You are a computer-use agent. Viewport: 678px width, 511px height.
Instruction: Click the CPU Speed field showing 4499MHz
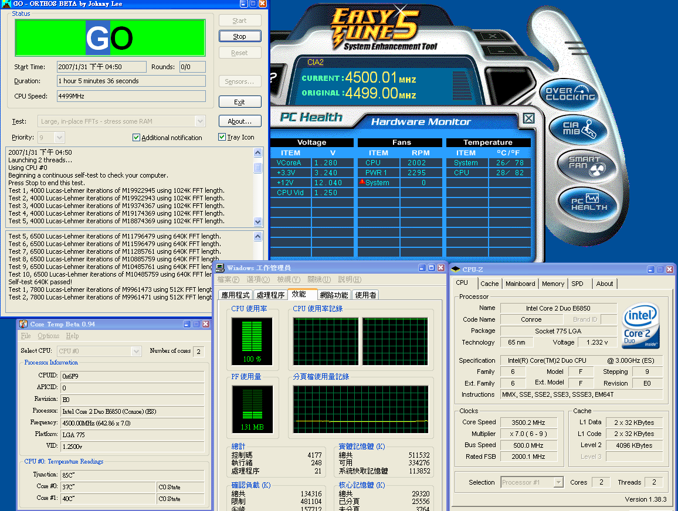[131, 96]
